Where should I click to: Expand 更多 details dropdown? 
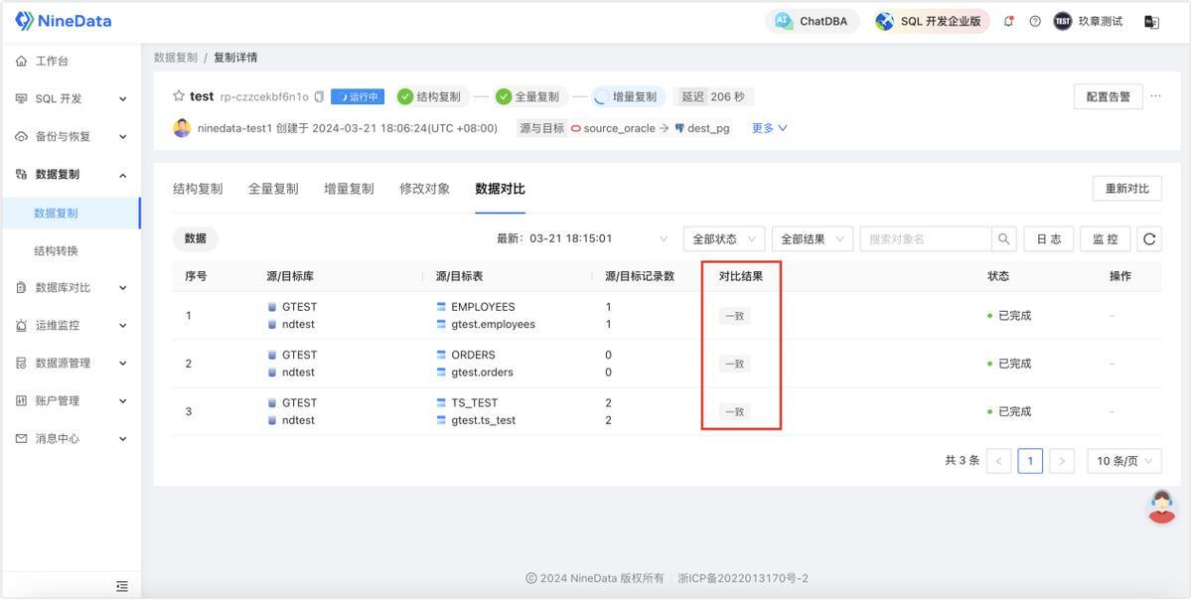point(770,128)
